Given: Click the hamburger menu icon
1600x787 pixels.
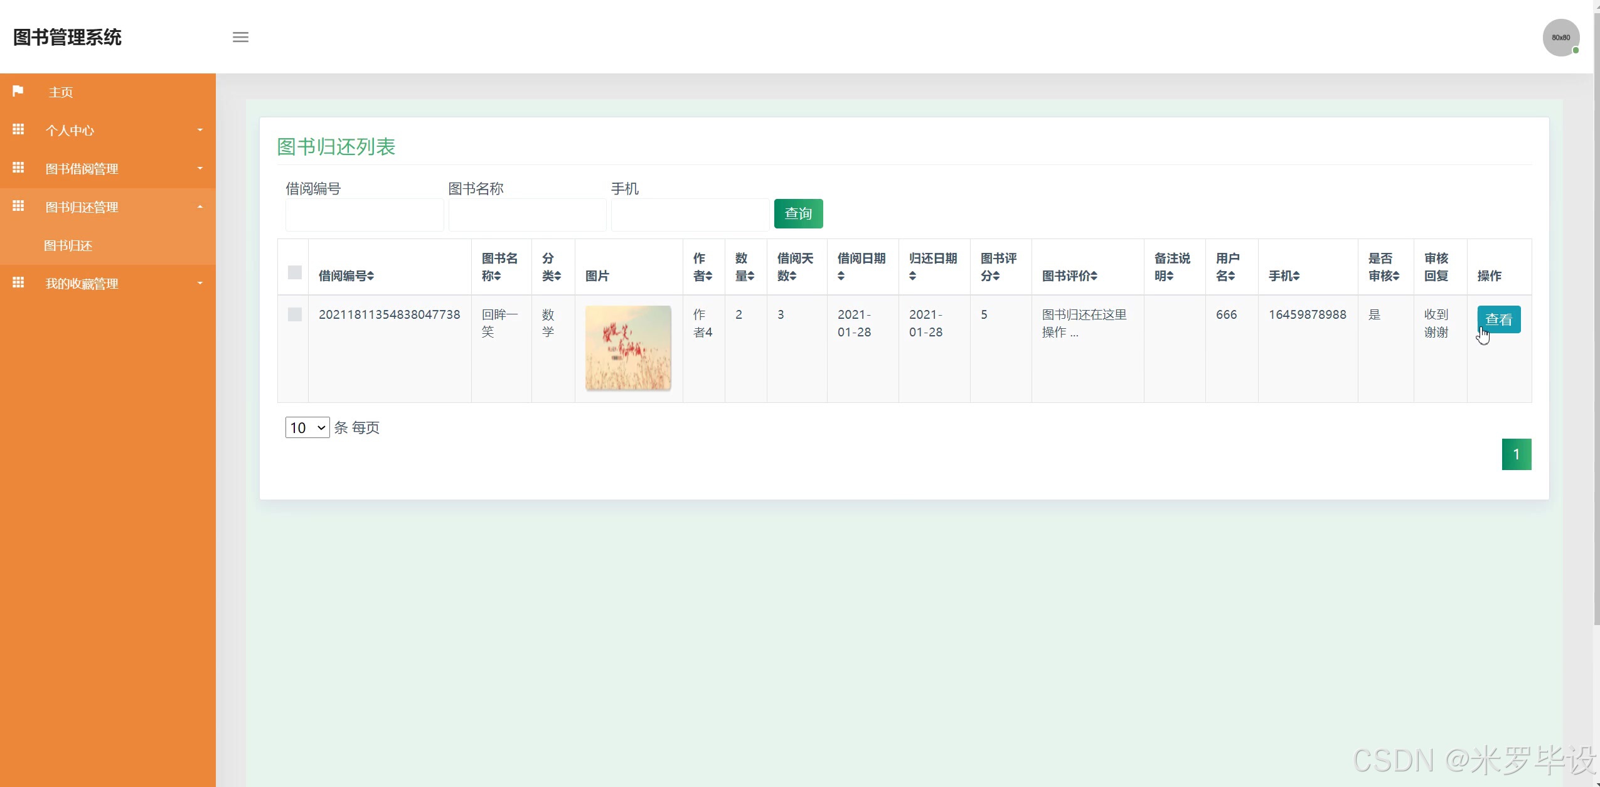Looking at the screenshot, I should click(x=240, y=37).
